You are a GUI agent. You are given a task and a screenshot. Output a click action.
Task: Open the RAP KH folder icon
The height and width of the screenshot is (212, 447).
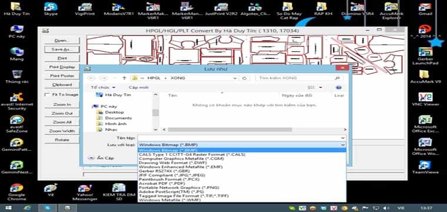[322, 9]
